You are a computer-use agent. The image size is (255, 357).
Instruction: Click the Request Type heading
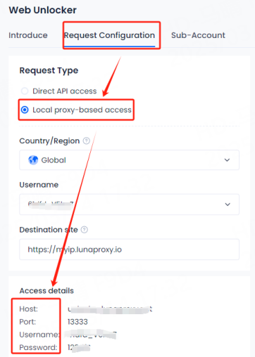(49, 70)
